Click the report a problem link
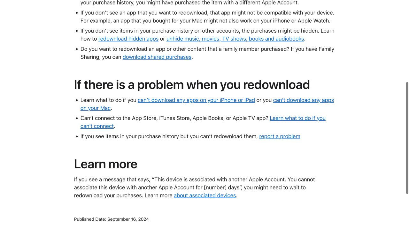Viewport: 409px width, 230px height. [280, 136]
